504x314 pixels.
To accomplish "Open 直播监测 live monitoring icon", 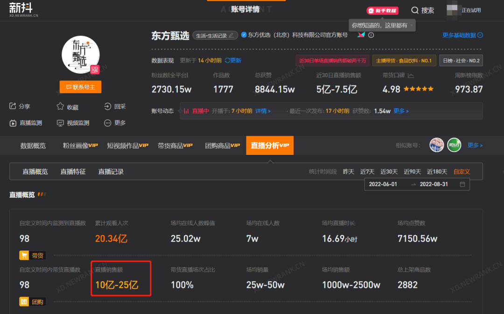I will (x=13, y=123).
